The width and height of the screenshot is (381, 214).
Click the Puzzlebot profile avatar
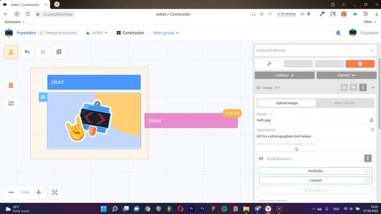352,33
